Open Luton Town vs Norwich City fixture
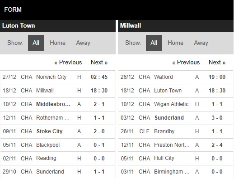This screenshot has height=179, width=234. pyautogui.click(x=58, y=77)
